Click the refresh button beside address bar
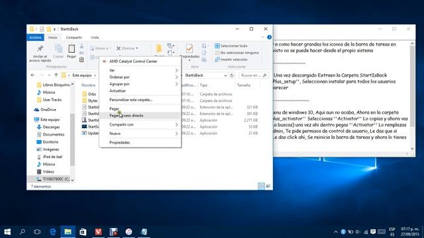 tap(232, 75)
